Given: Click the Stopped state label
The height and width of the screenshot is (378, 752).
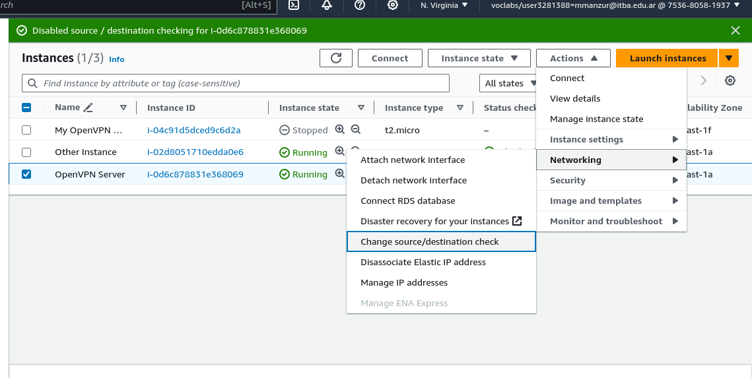Looking at the screenshot, I should pos(310,130).
